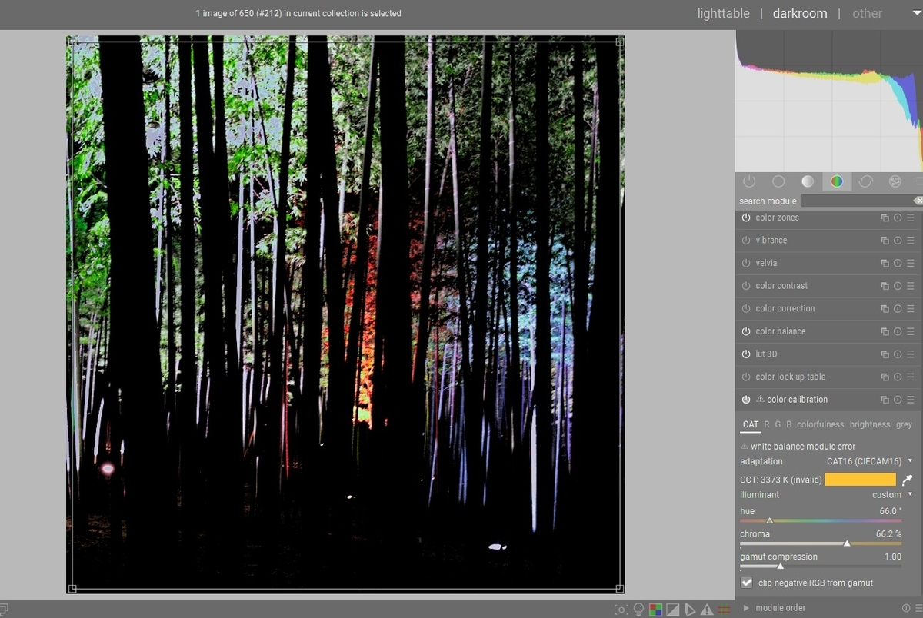The width and height of the screenshot is (923, 618).
Task: Open the brightness tab
Action: [869, 424]
